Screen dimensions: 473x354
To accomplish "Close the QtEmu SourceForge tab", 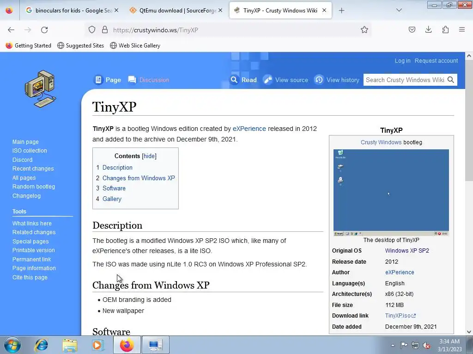I will (x=220, y=10).
